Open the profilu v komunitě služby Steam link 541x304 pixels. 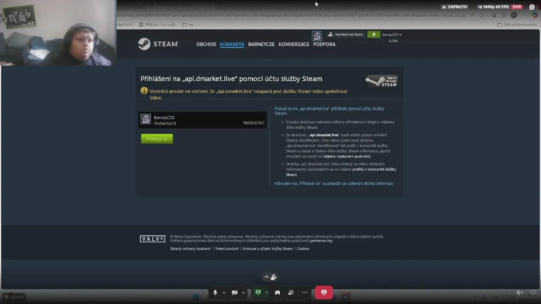point(341,172)
